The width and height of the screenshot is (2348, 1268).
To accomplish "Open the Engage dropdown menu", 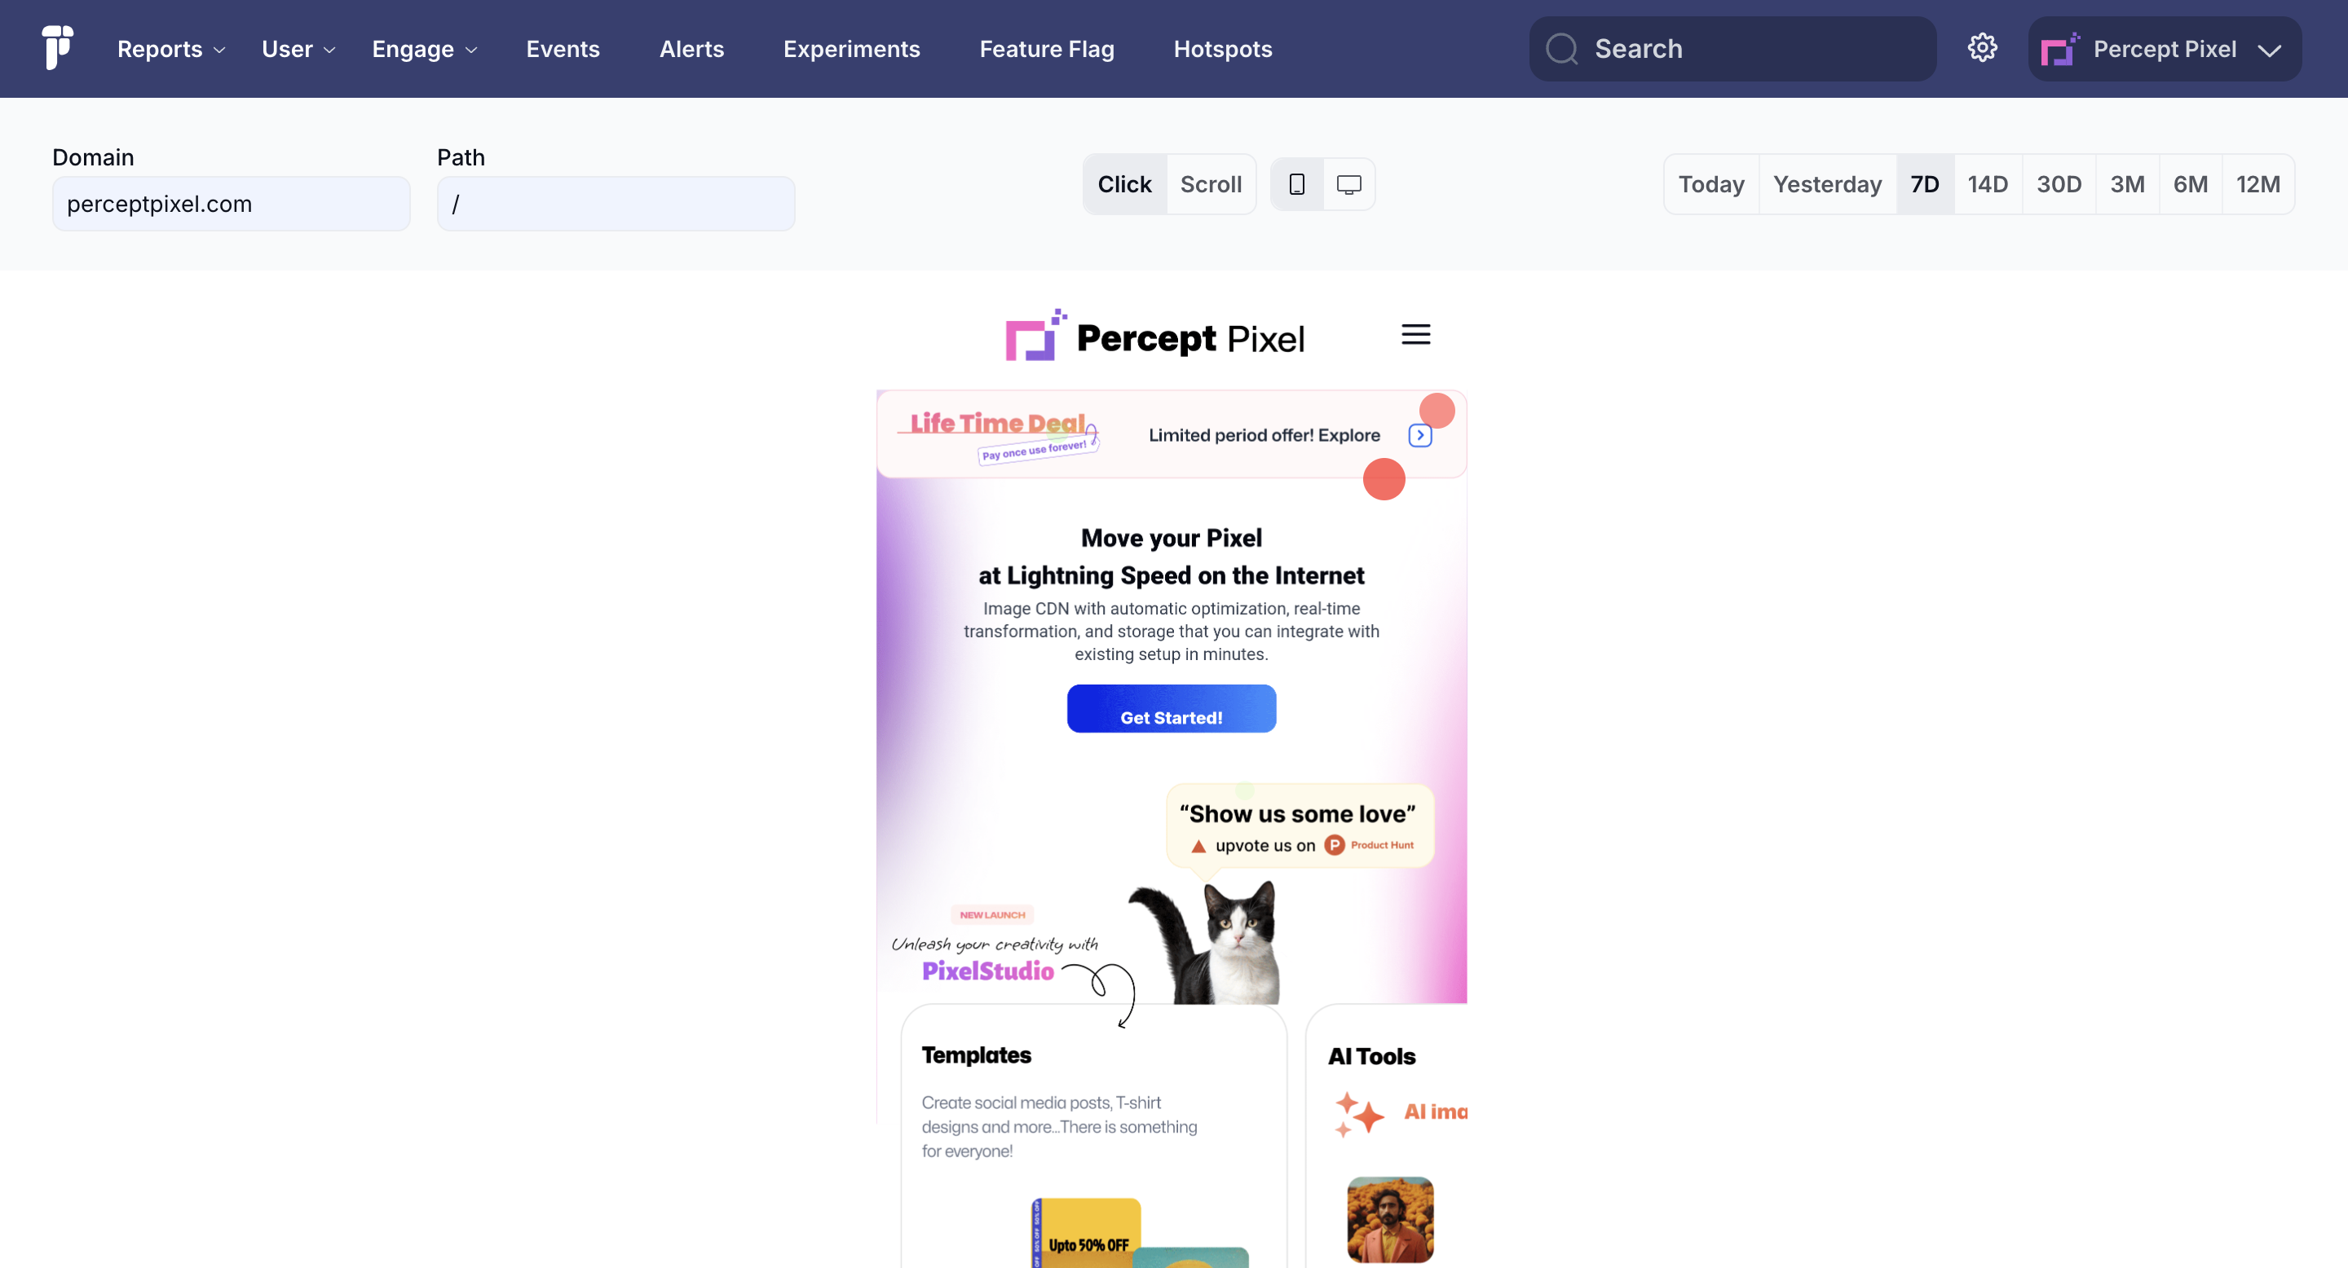I will [x=414, y=48].
